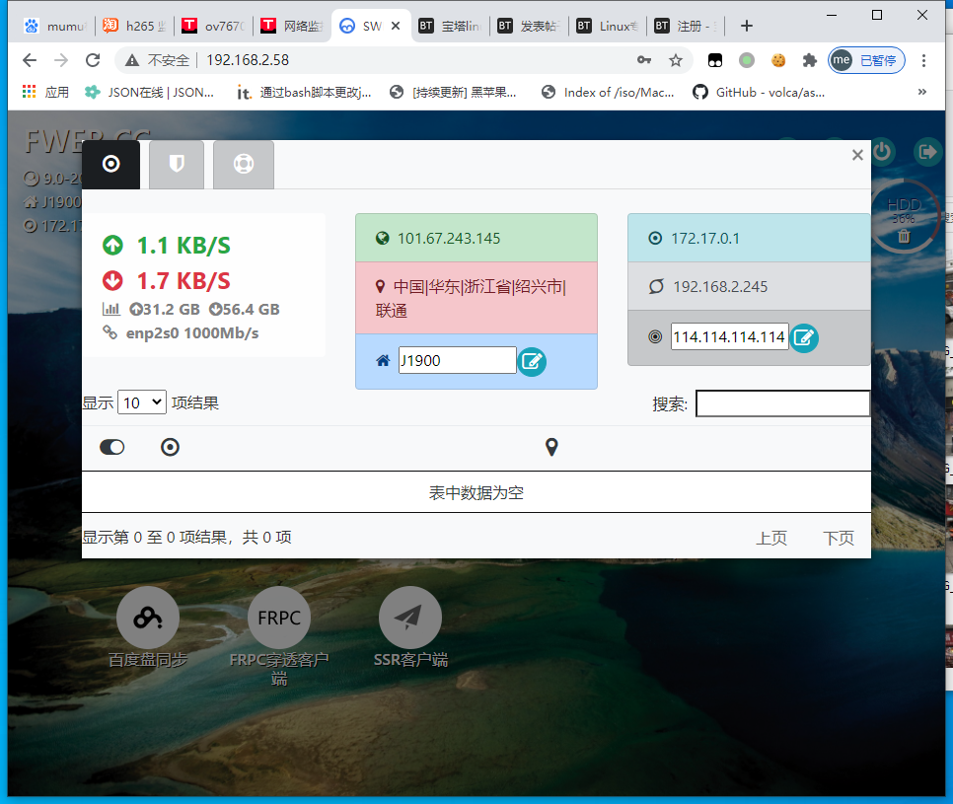This screenshot has width=953, height=804.
Task: Open the SSR客户端 paper plane icon
Action: tap(410, 618)
